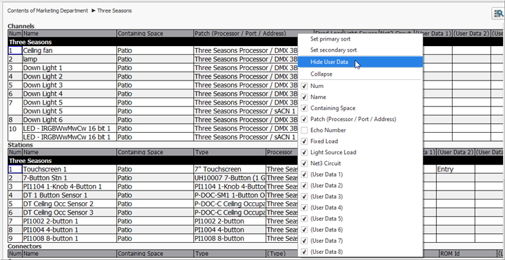Click Three Seasons breadcrumb link
The width and height of the screenshot is (505, 260).
(x=114, y=10)
